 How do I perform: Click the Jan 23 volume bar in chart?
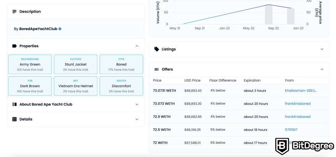(291, 16)
